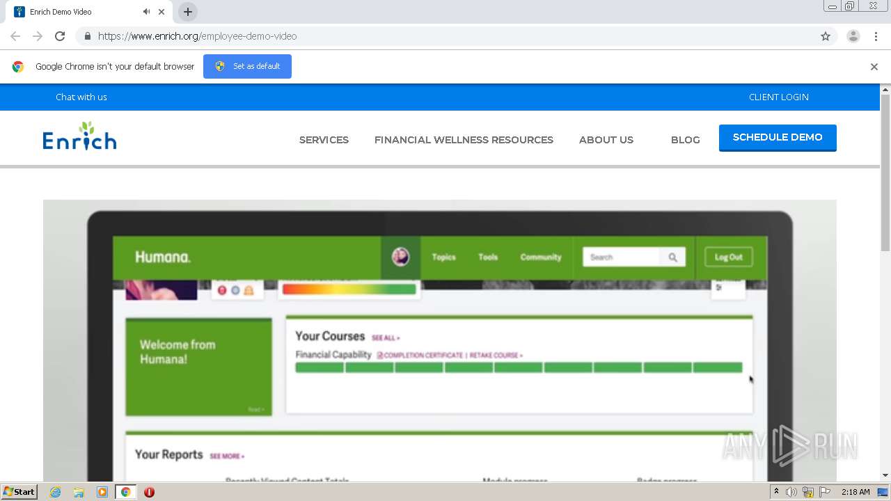Open the Chrome profile avatar
Image resolution: width=891 pixels, height=501 pixels.
[853, 36]
